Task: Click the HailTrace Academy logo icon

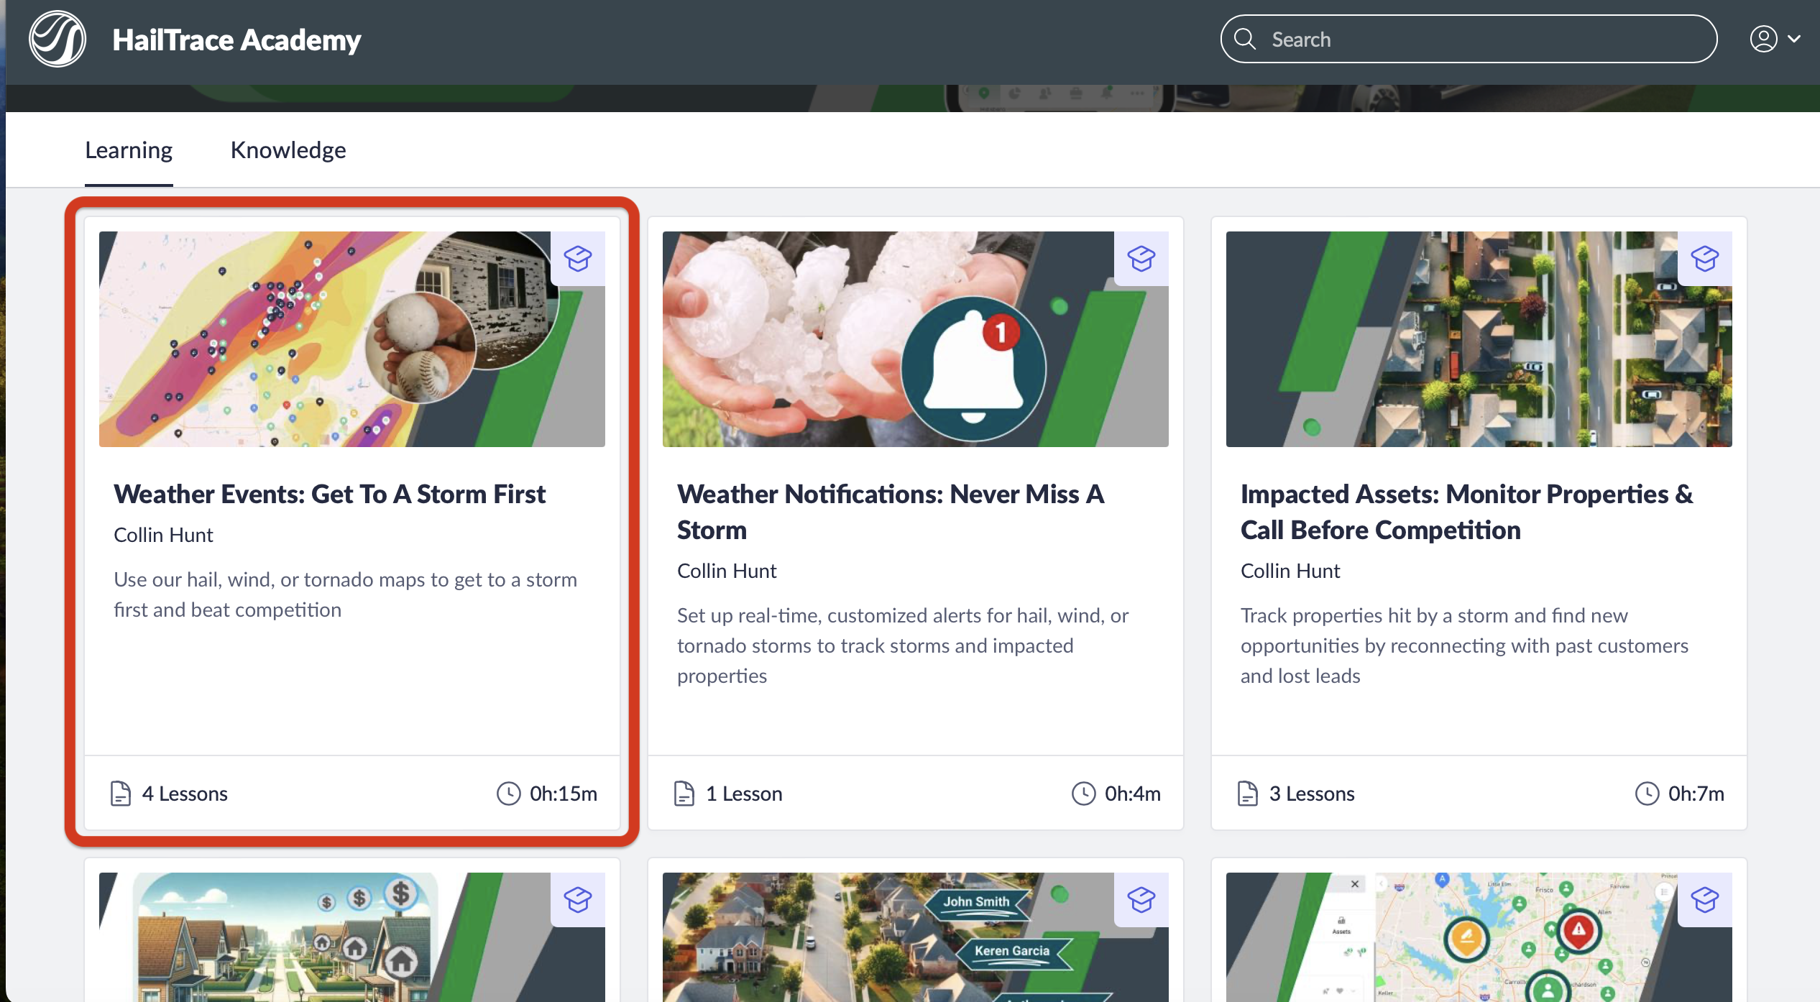Action: [x=58, y=39]
